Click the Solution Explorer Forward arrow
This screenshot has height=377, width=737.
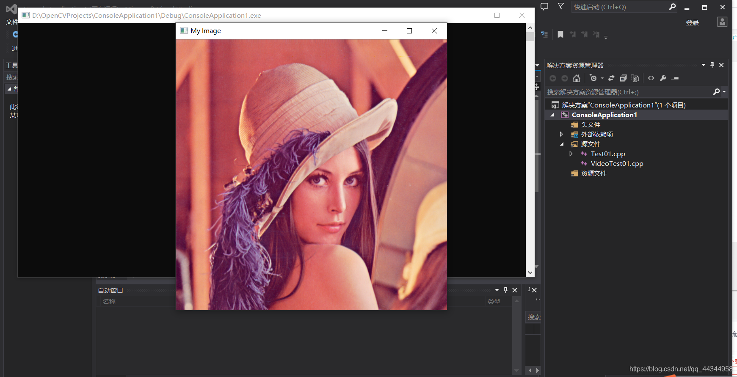tap(565, 78)
